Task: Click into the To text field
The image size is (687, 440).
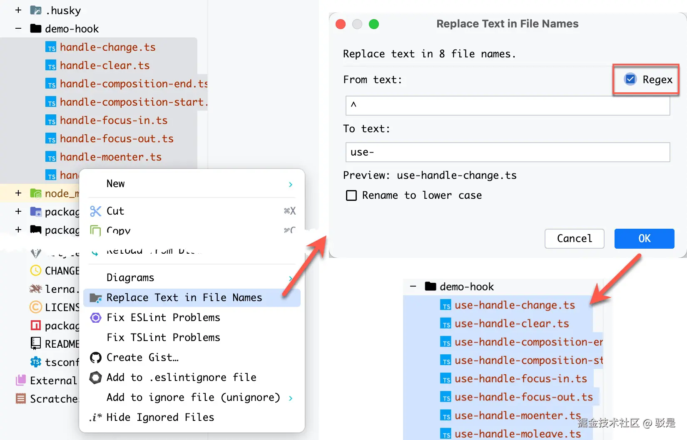Action: (507, 152)
